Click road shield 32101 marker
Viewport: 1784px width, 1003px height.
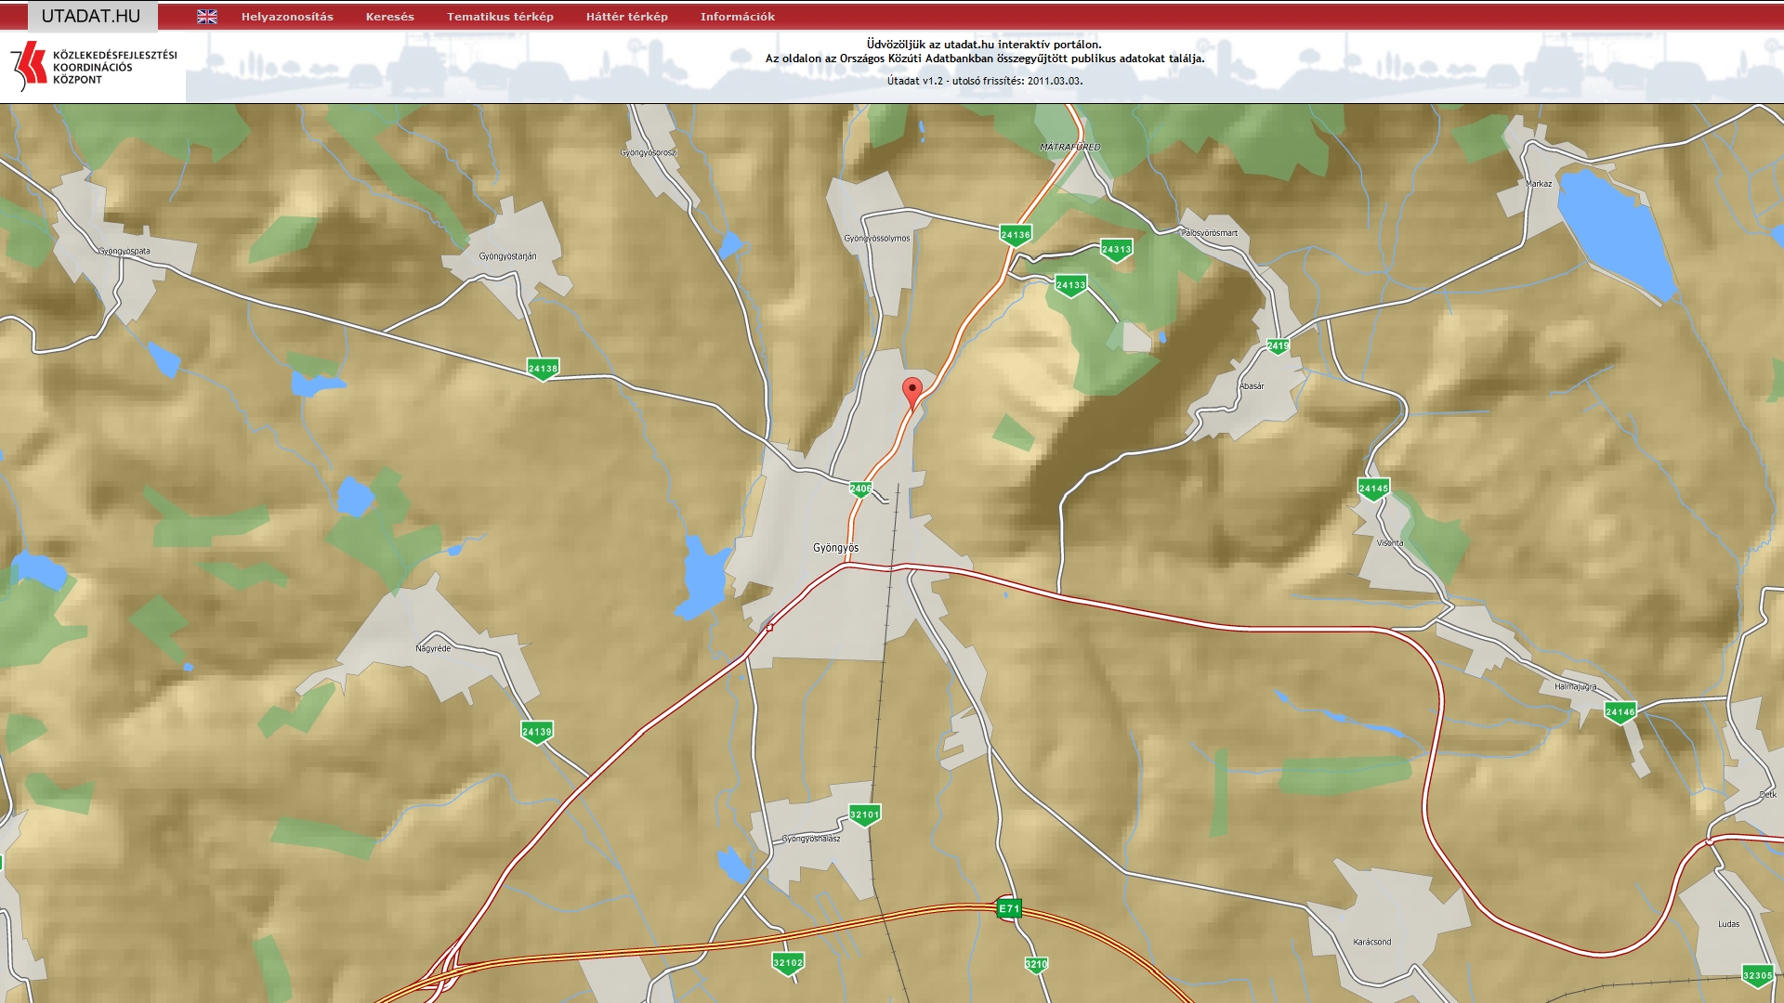point(865,814)
